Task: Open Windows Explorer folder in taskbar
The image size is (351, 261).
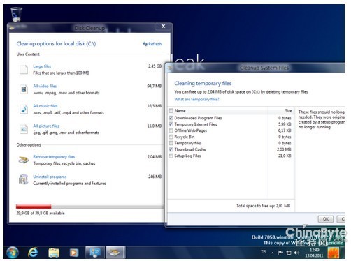Action: pos(54,253)
